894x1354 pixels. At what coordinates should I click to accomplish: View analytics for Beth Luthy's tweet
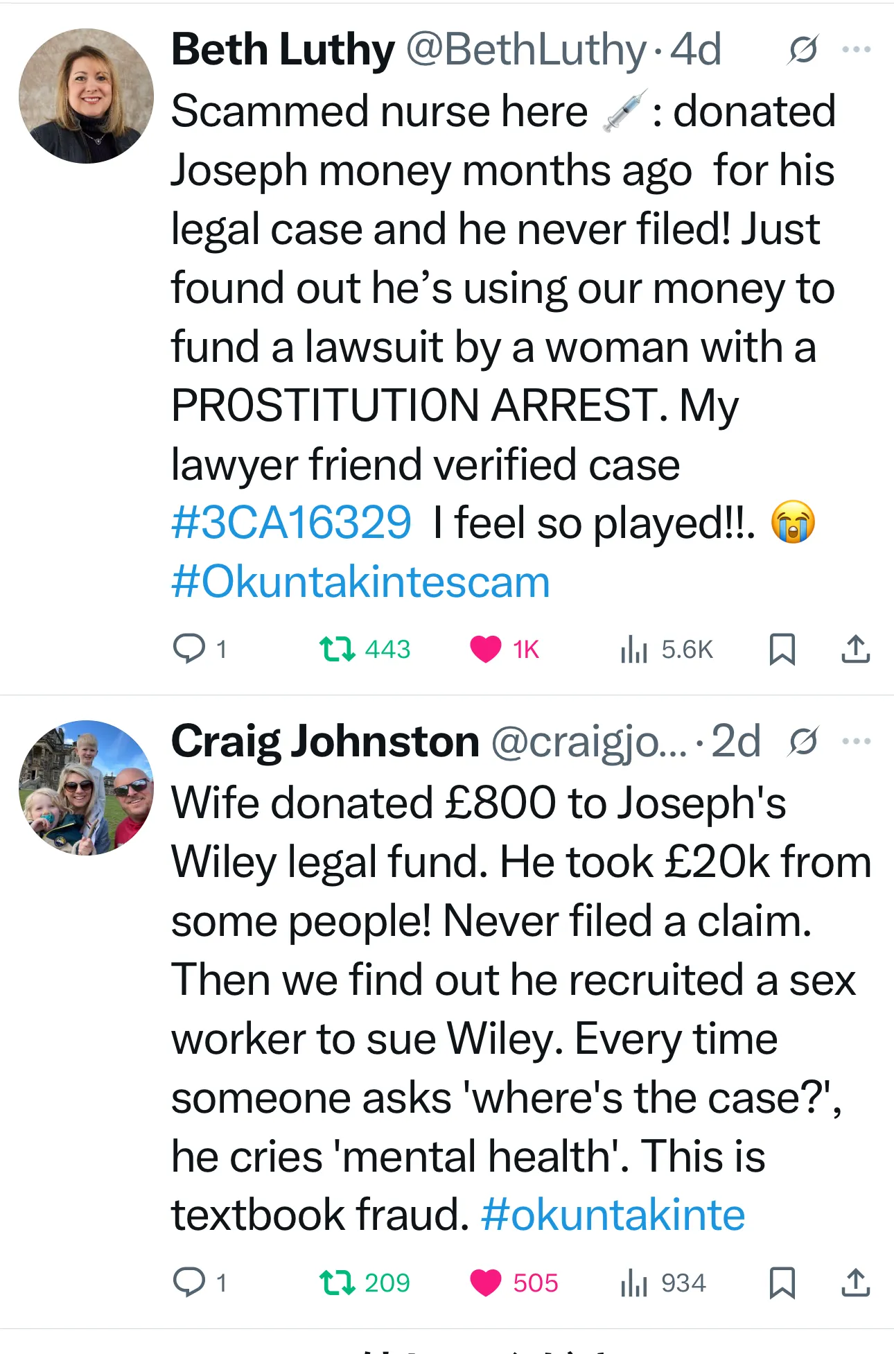[634, 649]
